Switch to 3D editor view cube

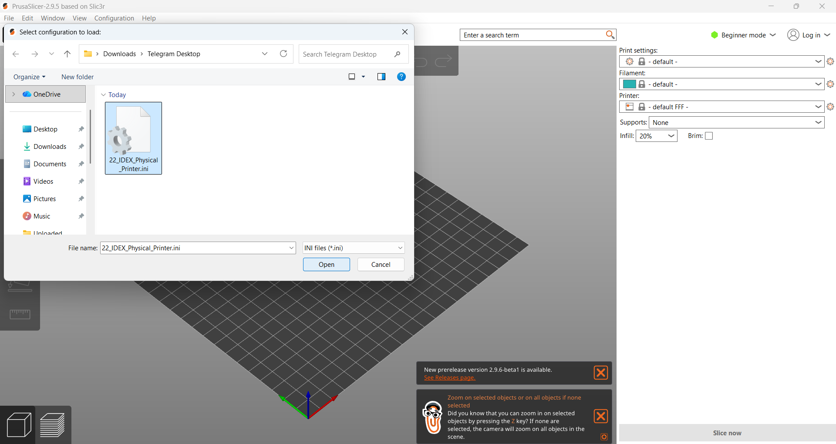[19, 424]
